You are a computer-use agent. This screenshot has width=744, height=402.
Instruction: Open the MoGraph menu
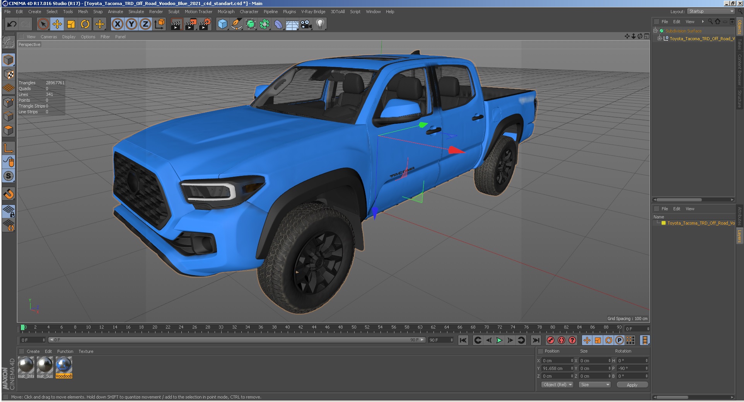coord(226,12)
